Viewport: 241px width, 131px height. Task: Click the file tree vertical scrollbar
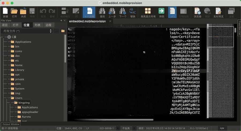tap(65, 48)
